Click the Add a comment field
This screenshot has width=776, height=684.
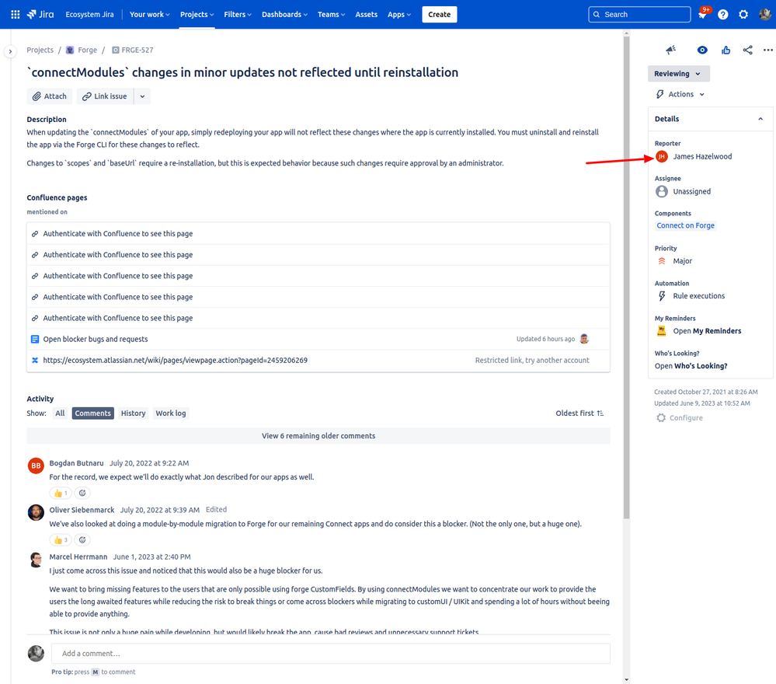[x=331, y=653]
